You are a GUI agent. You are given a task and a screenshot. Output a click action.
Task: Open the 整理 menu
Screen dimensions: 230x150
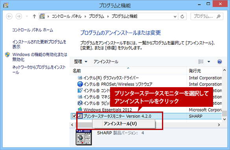[81, 62]
